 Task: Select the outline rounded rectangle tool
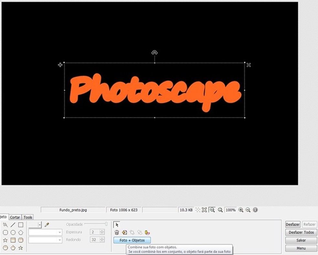tap(5, 232)
